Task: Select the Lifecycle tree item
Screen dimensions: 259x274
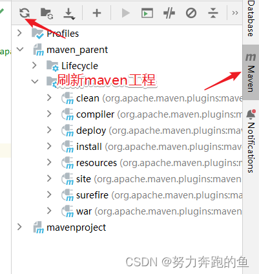Action: click(79, 66)
